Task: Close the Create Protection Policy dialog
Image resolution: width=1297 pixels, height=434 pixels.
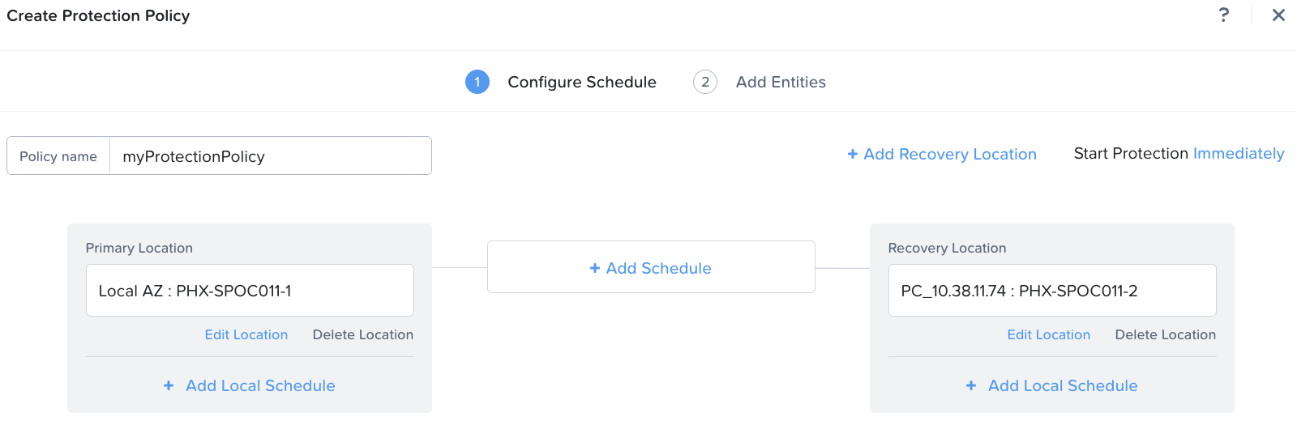Action: (1278, 15)
